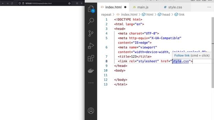
Task: Click the browser back arrow
Action: pyautogui.click(x=3, y=3)
